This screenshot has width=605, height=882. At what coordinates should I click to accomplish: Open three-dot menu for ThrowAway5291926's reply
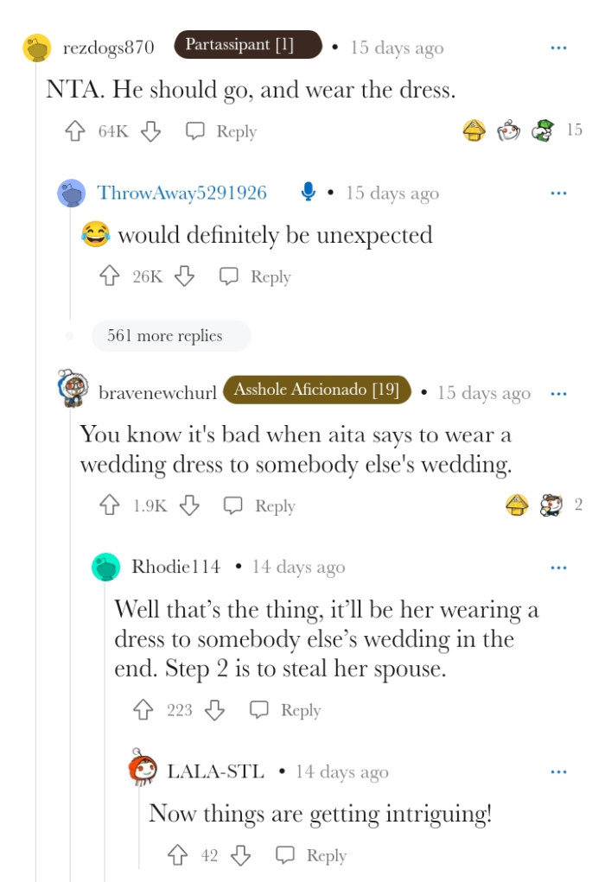click(x=559, y=194)
